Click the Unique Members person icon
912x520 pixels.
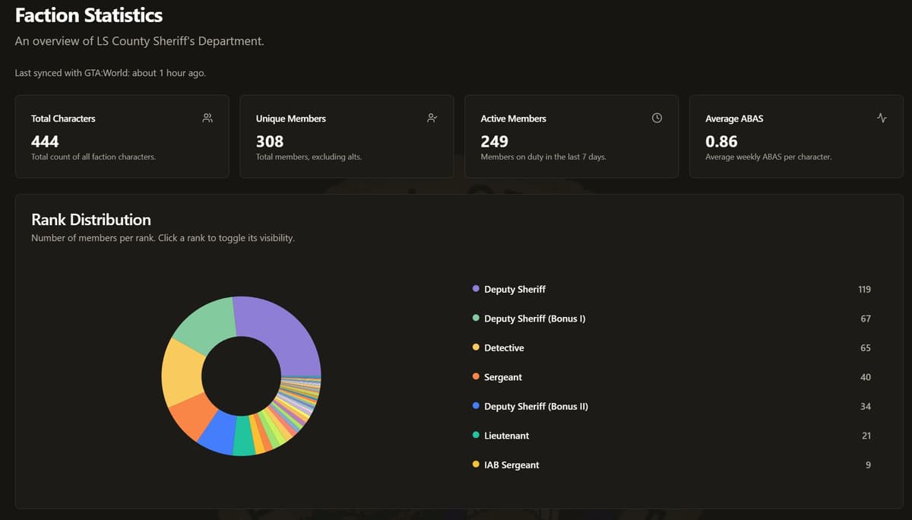[432, 118]
